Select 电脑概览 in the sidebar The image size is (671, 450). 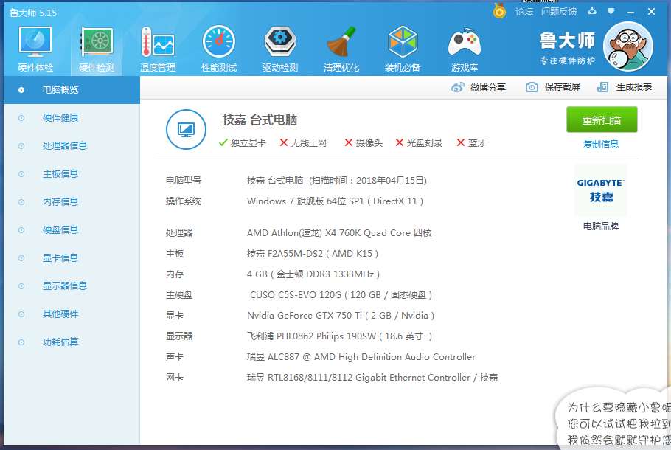pos(72,90)
